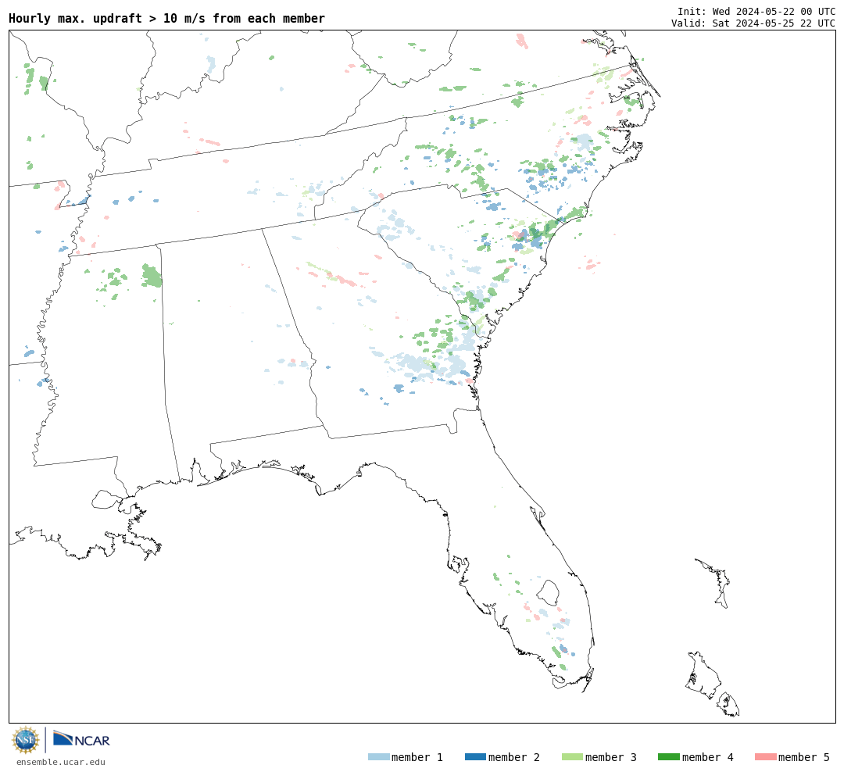Click the member 1 light blue swatch
The height and width of the screenshot is (772, 844).
click(379, 757)
